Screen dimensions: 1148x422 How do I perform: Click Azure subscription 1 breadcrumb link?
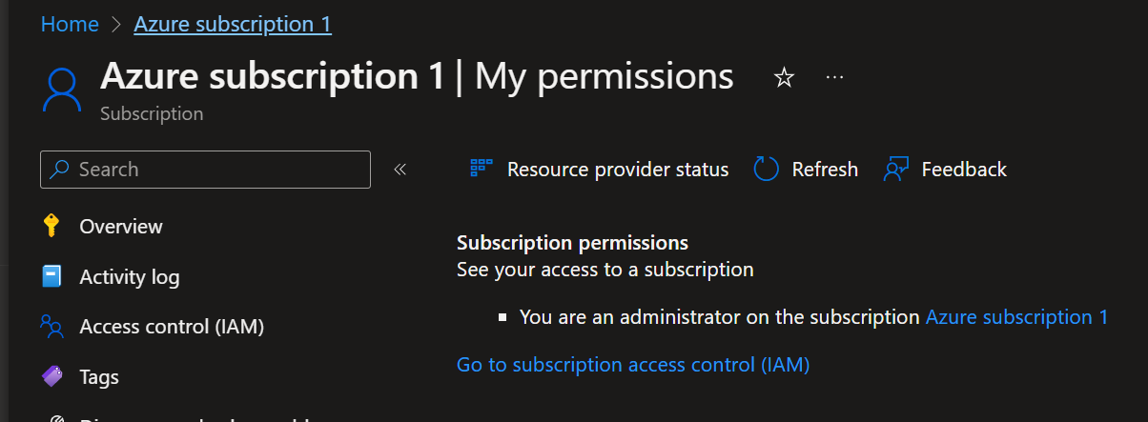point(233,24)
